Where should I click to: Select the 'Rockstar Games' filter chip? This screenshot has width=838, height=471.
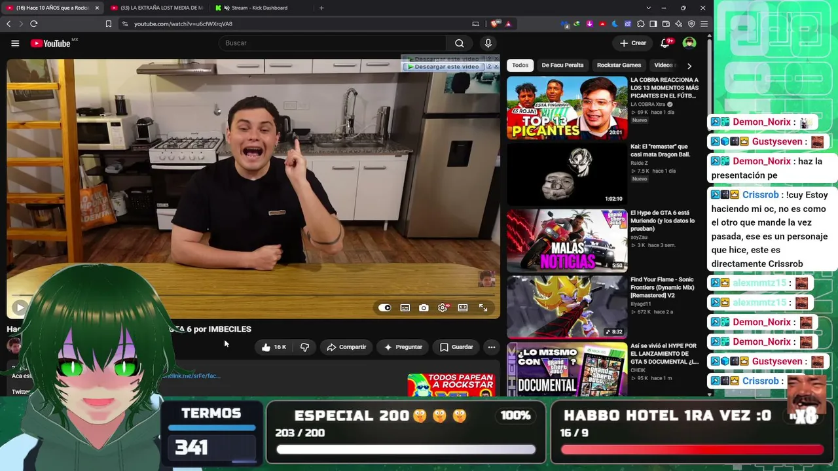coord(619,65)
